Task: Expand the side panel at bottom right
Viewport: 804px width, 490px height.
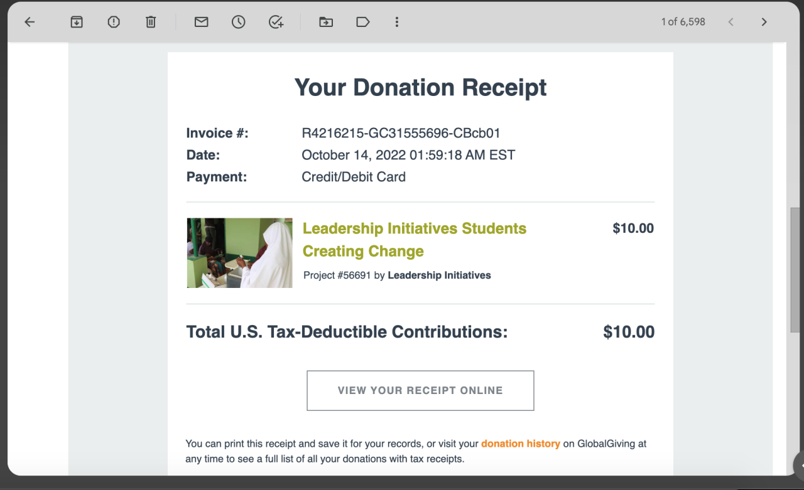Action: point(800,466)
